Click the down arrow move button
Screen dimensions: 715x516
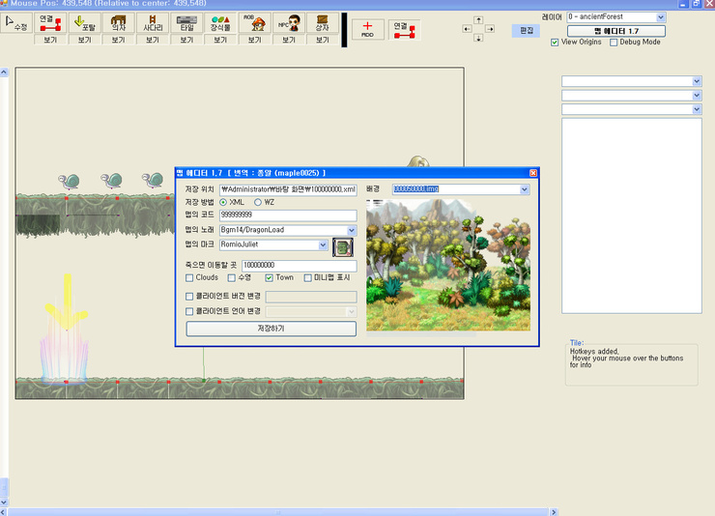point(478,39)
